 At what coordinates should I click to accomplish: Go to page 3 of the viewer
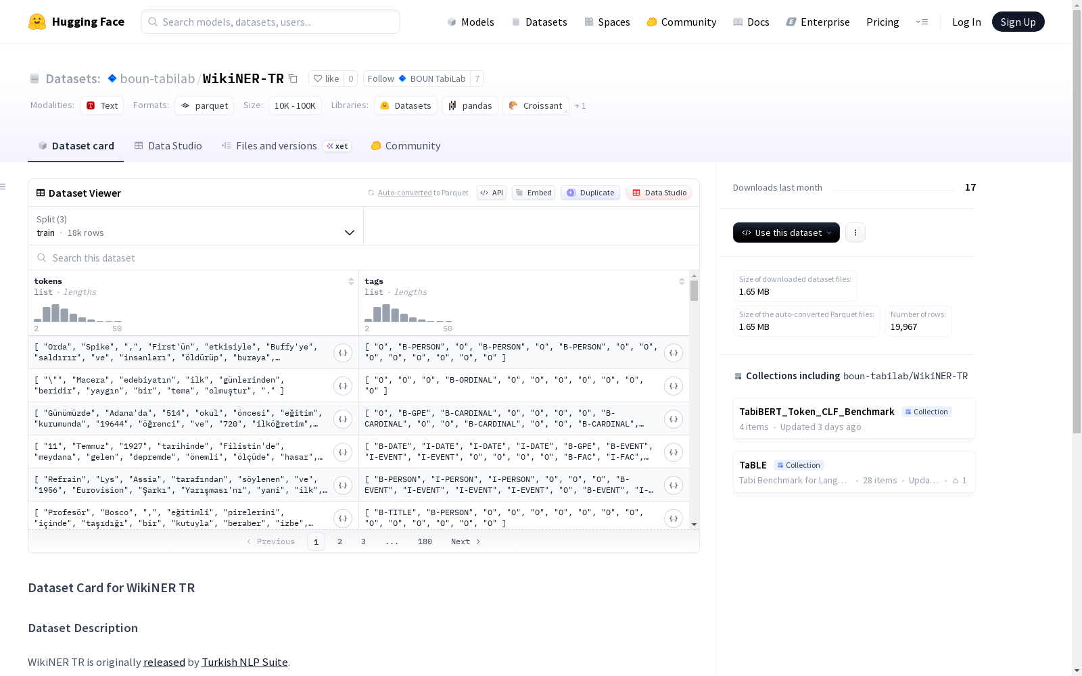[x=363, y=541]
